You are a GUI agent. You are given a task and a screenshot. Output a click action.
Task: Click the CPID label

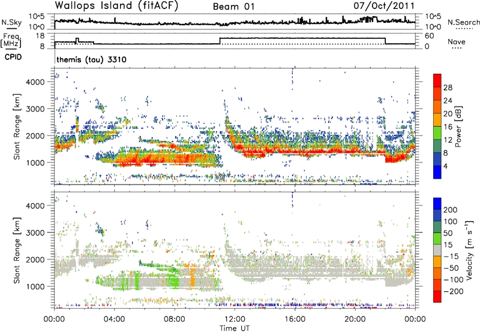coord(13,57)
